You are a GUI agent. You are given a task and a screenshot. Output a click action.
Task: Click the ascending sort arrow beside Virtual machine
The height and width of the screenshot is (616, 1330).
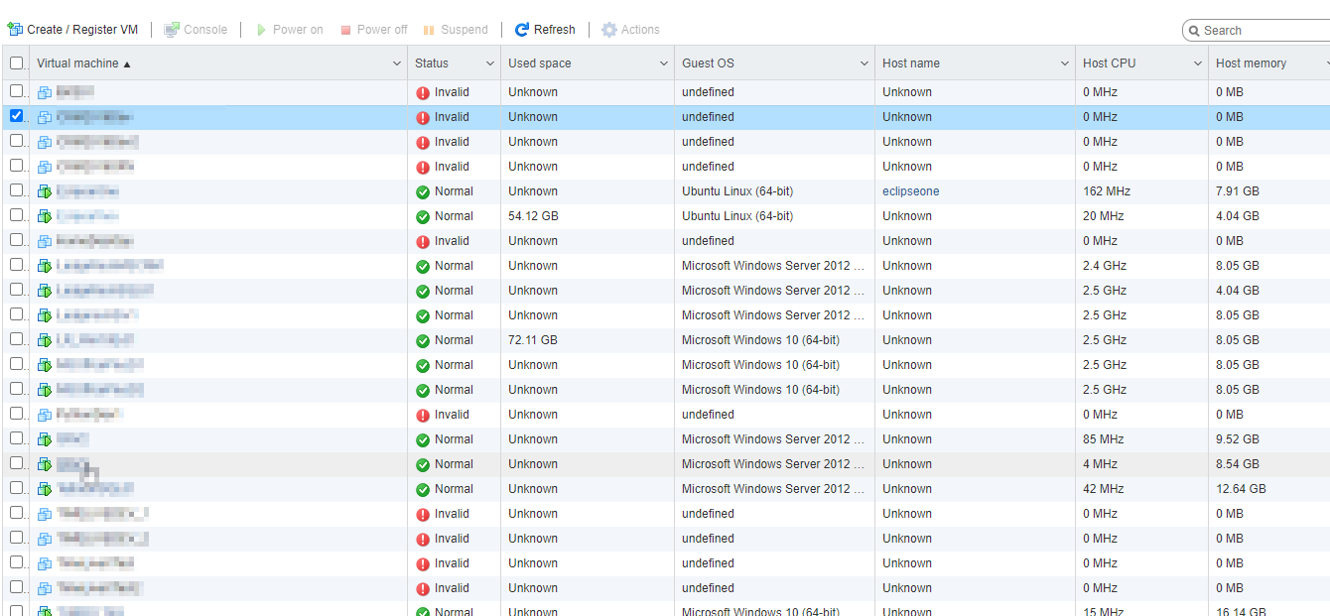point(127,63)
